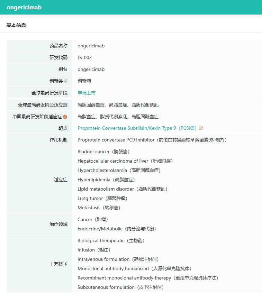Click the JS-002 research code value
262x293 pixels.
pyautogui.click(x=84, y=57)
